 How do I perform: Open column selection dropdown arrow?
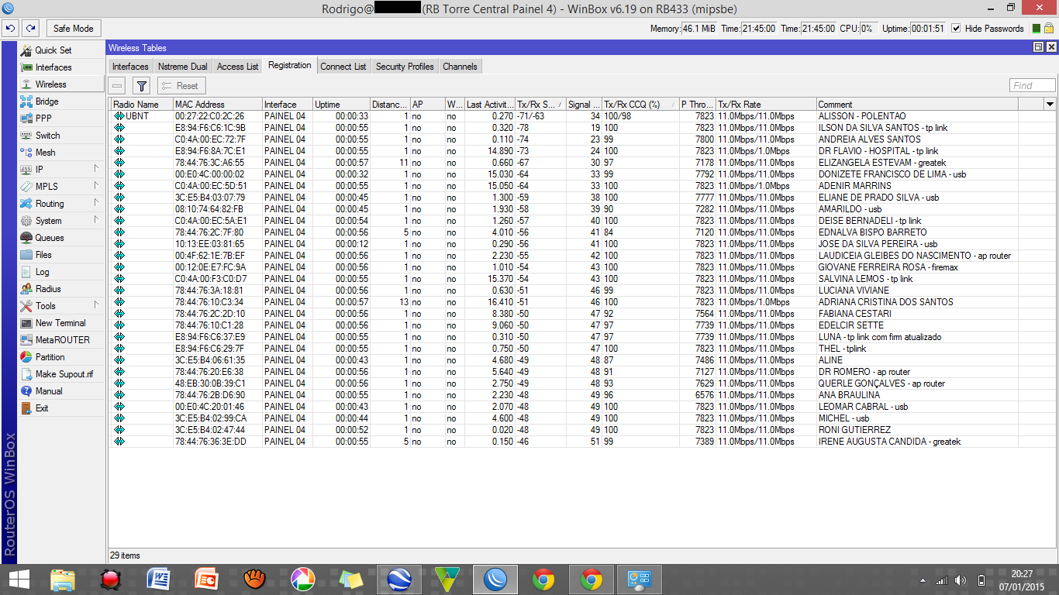[x=1050, y=104]
